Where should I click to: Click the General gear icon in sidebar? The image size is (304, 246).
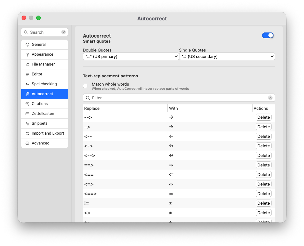pyautogui.click(x=27, y=45)
